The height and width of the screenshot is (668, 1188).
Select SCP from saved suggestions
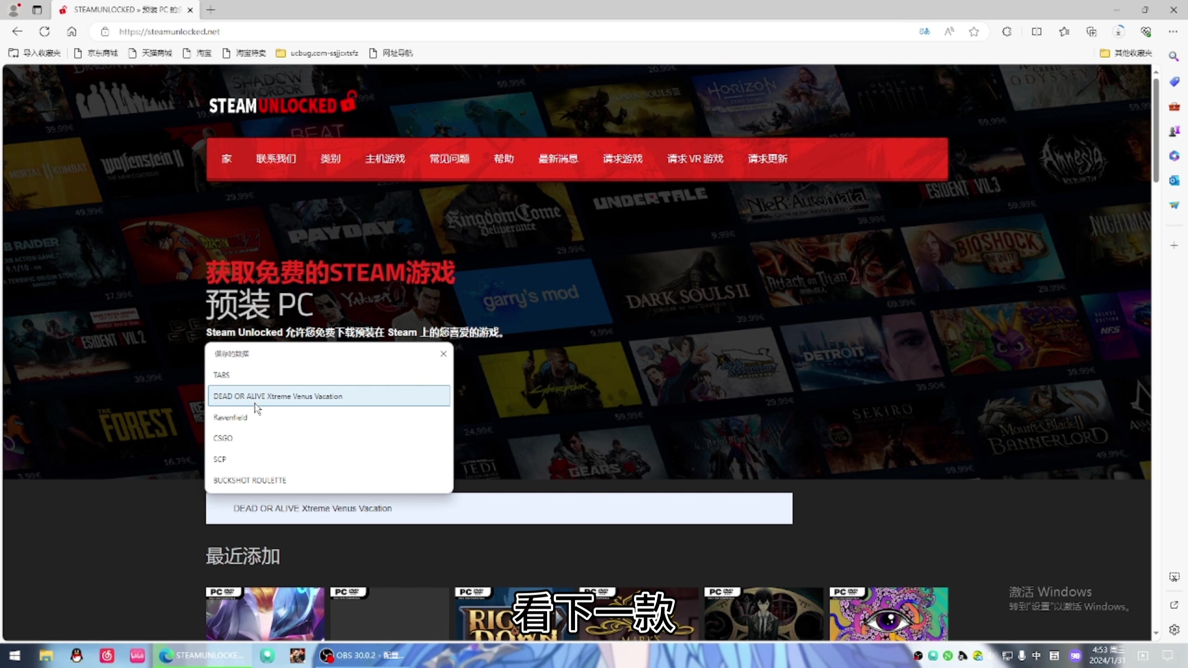(329, 459)
